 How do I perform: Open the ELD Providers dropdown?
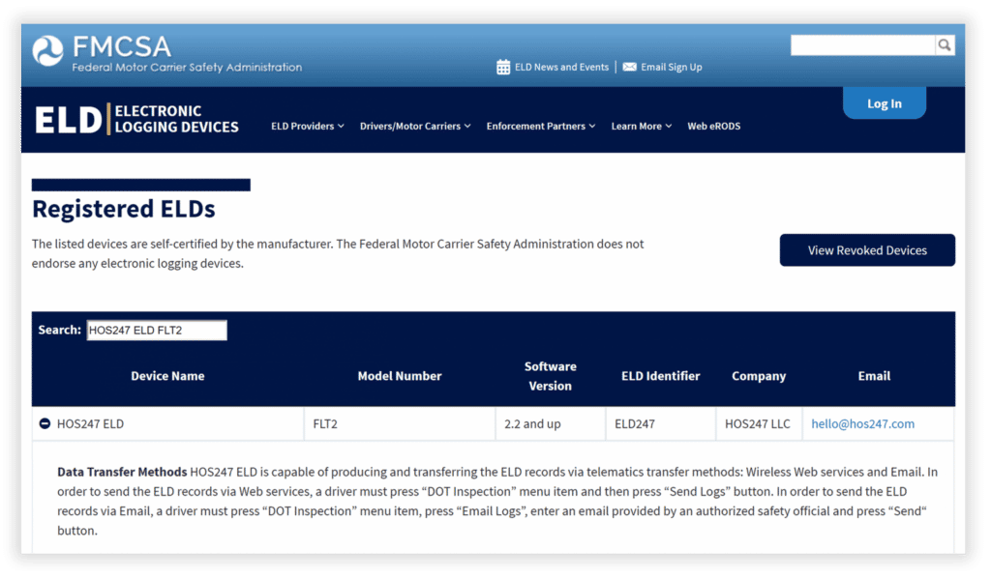307,126
